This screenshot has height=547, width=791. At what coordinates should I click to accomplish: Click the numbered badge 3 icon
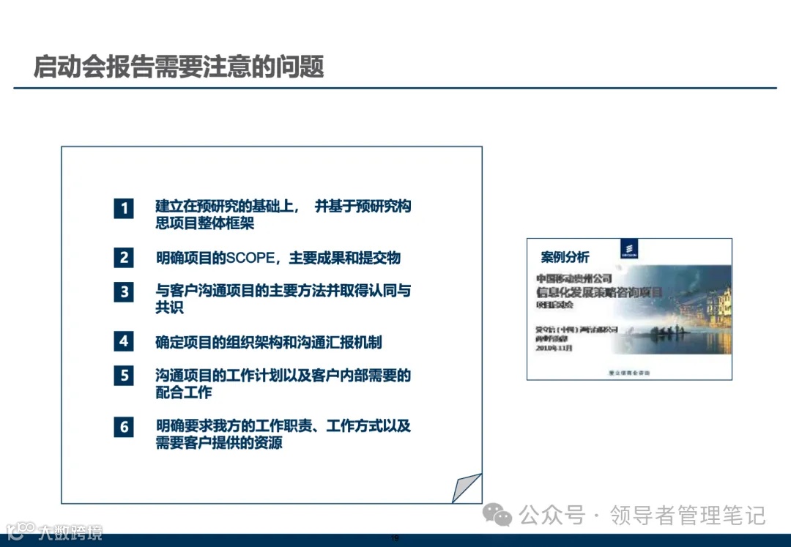[x=124, y=292]
